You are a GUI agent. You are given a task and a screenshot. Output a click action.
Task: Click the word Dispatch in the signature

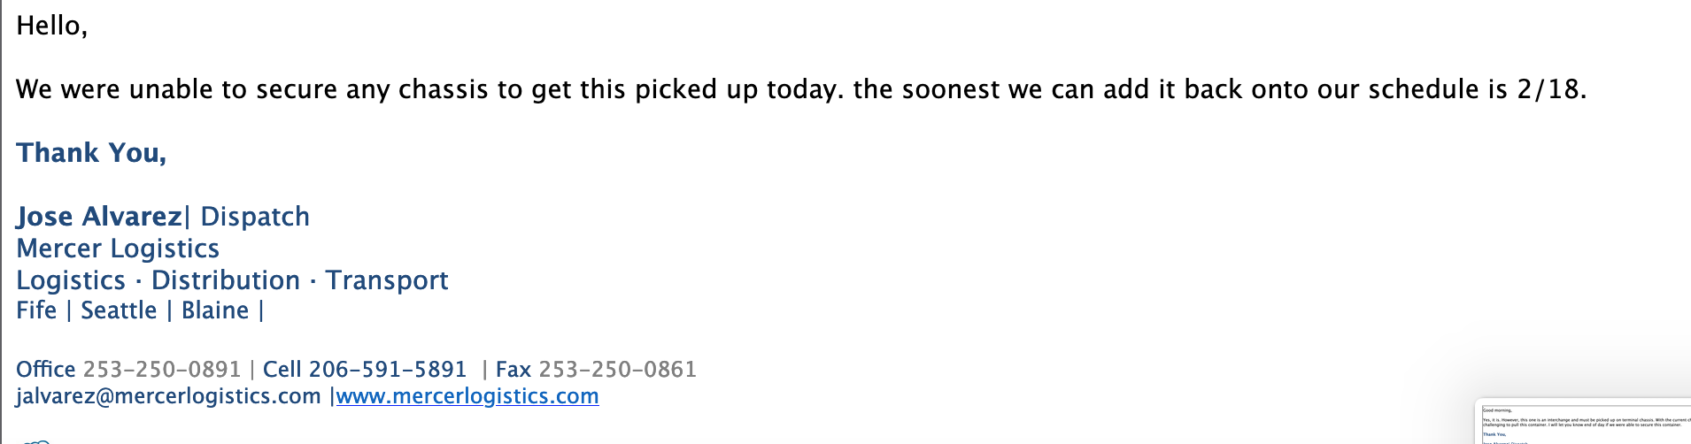coord(255,217)
